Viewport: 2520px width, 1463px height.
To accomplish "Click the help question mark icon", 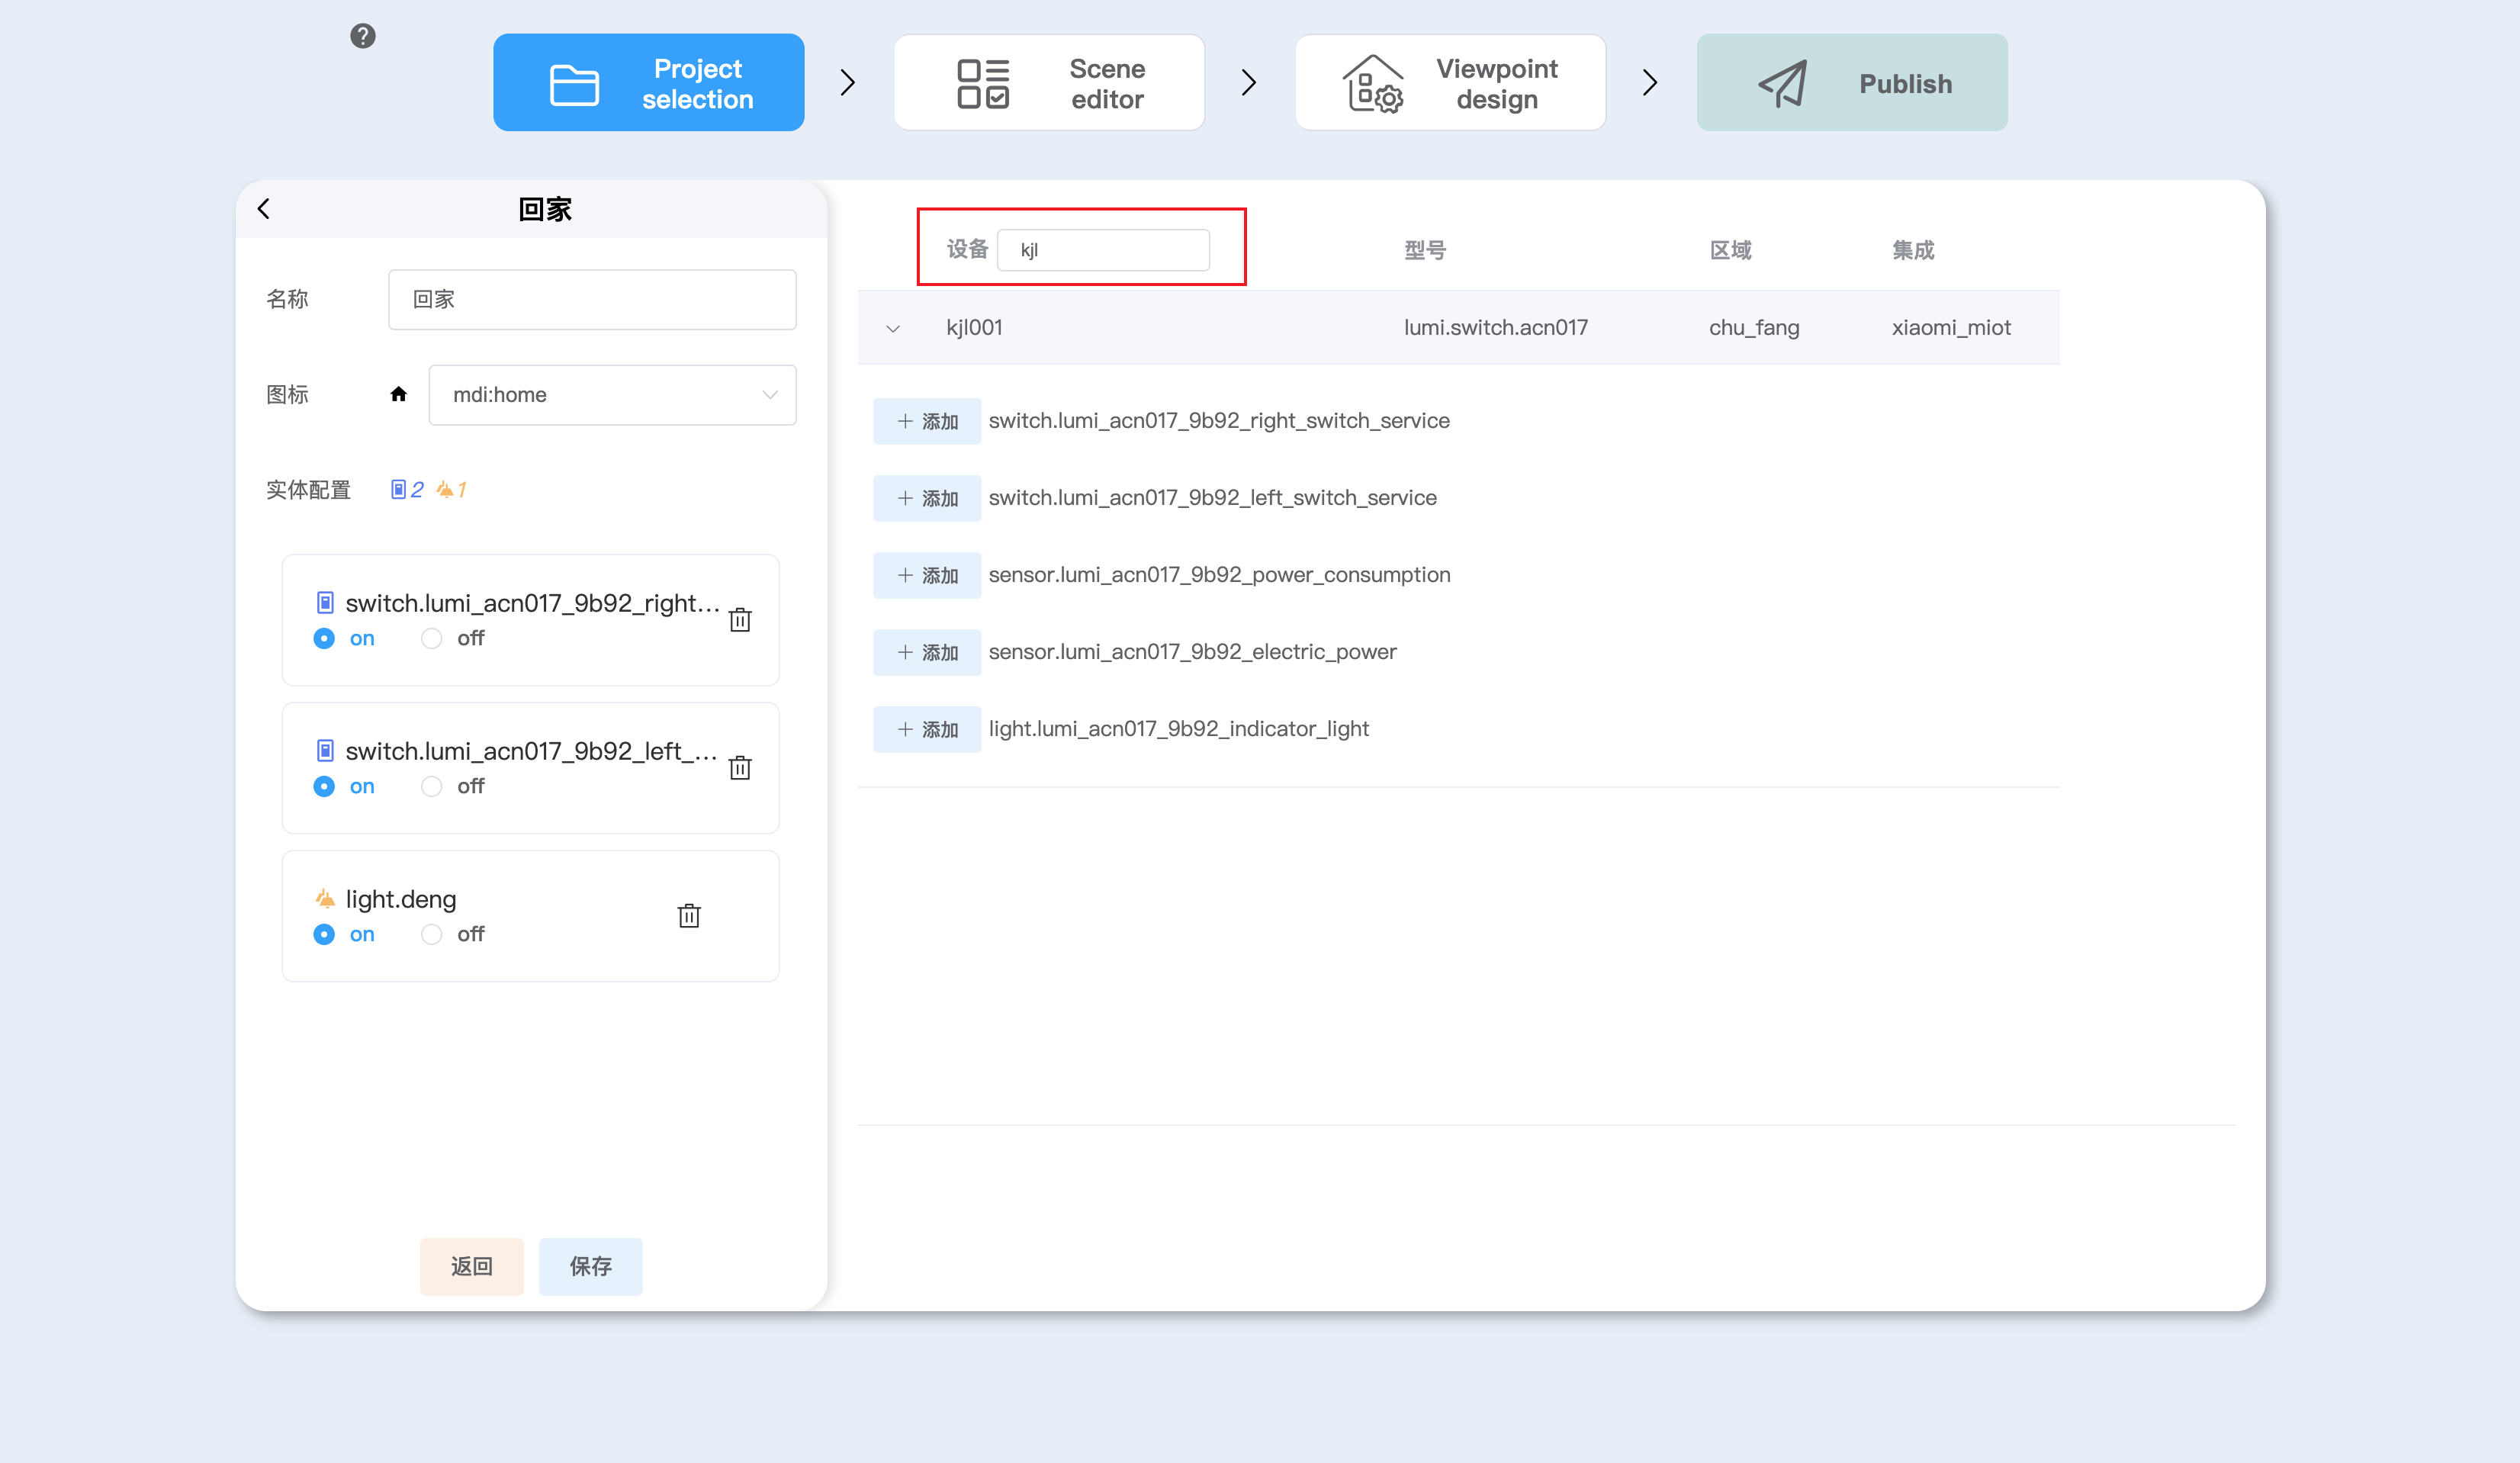I will click(x=362, y=37).
